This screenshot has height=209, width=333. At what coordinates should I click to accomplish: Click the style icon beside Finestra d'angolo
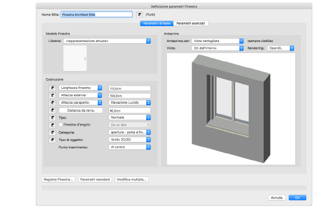pyautogui.click(x=52, y=125)
